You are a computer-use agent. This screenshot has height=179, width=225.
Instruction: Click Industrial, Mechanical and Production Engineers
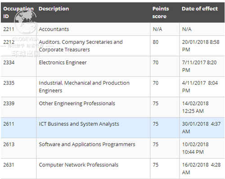coord(84,87)
